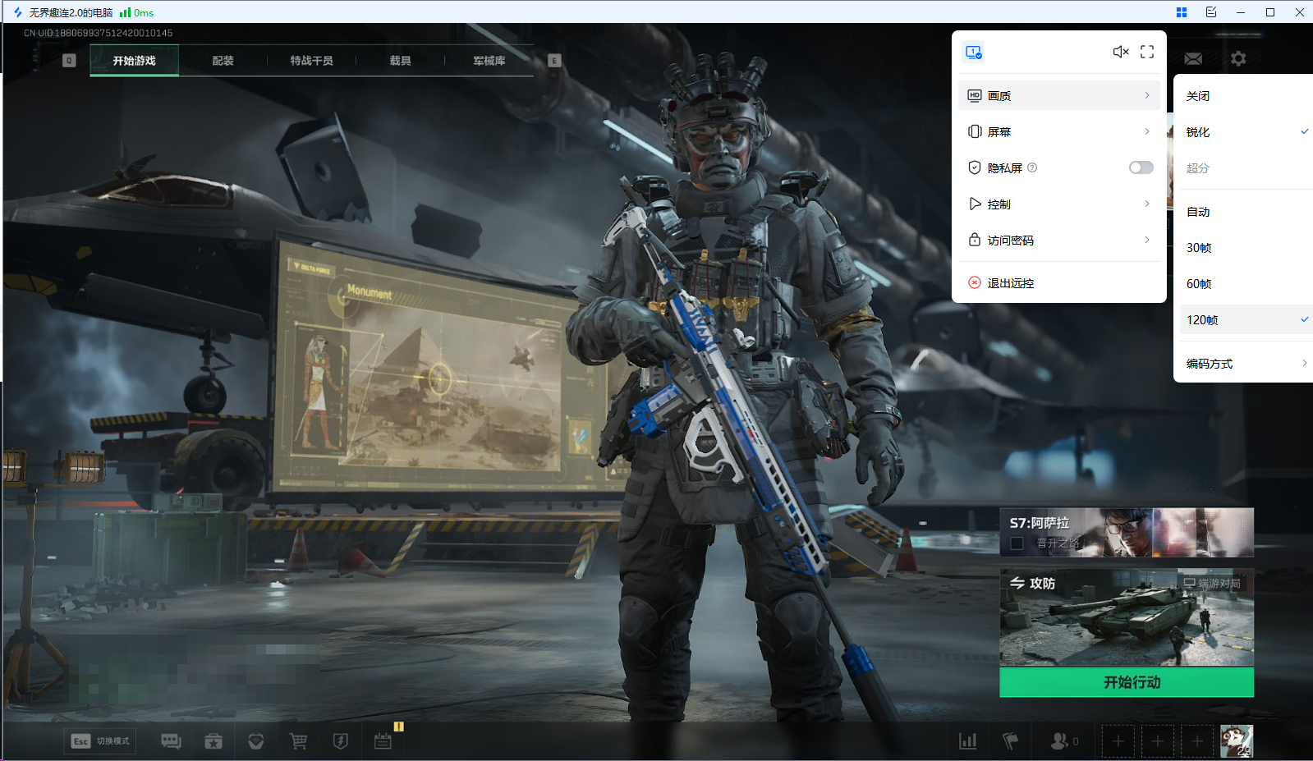1313x761 pixels.
Task: Expand the 控制 submenu
Action: (x=1058, y=204)
